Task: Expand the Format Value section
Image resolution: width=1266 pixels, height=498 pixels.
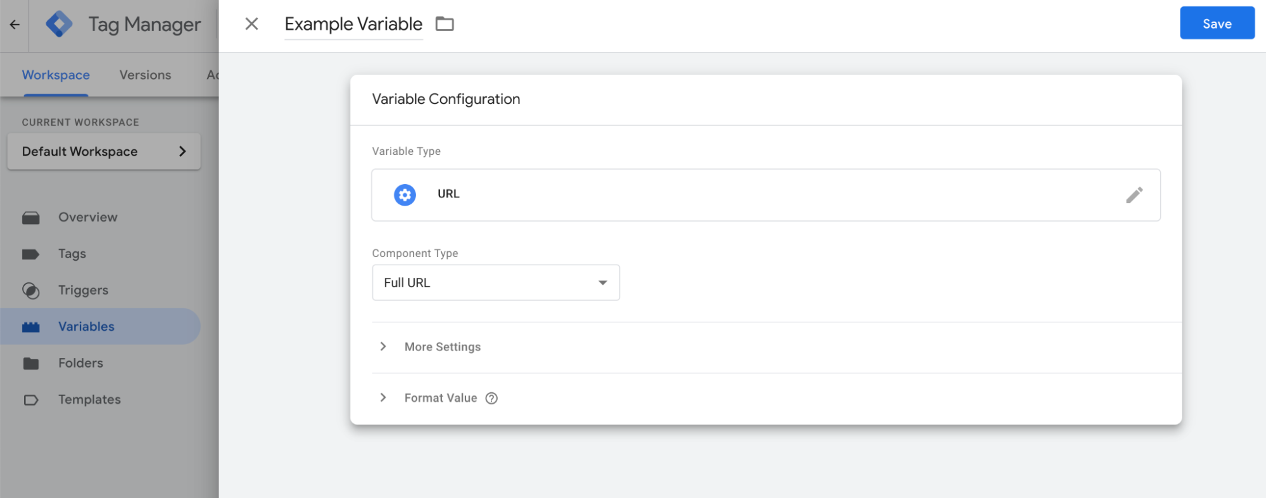Action: pos(440,398)
